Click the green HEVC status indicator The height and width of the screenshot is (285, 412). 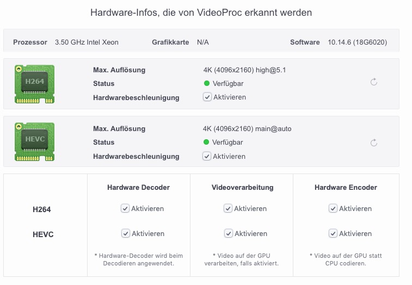pos(206,142)
